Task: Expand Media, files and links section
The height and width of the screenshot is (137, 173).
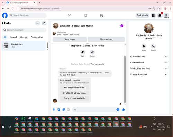Action: (148, 68)
